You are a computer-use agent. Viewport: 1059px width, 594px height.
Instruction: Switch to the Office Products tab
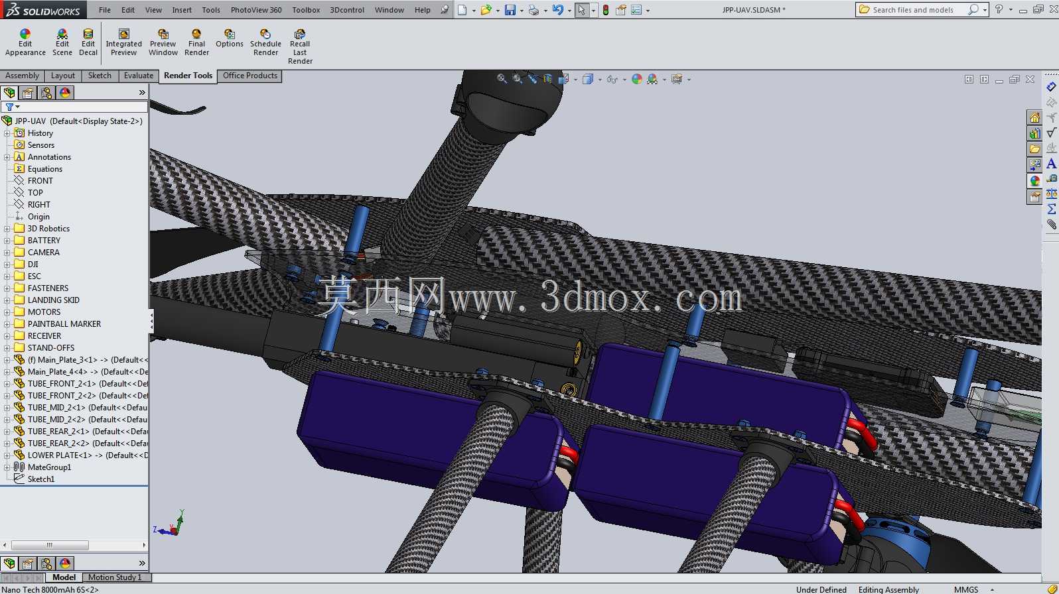click(x=250, y=76)
